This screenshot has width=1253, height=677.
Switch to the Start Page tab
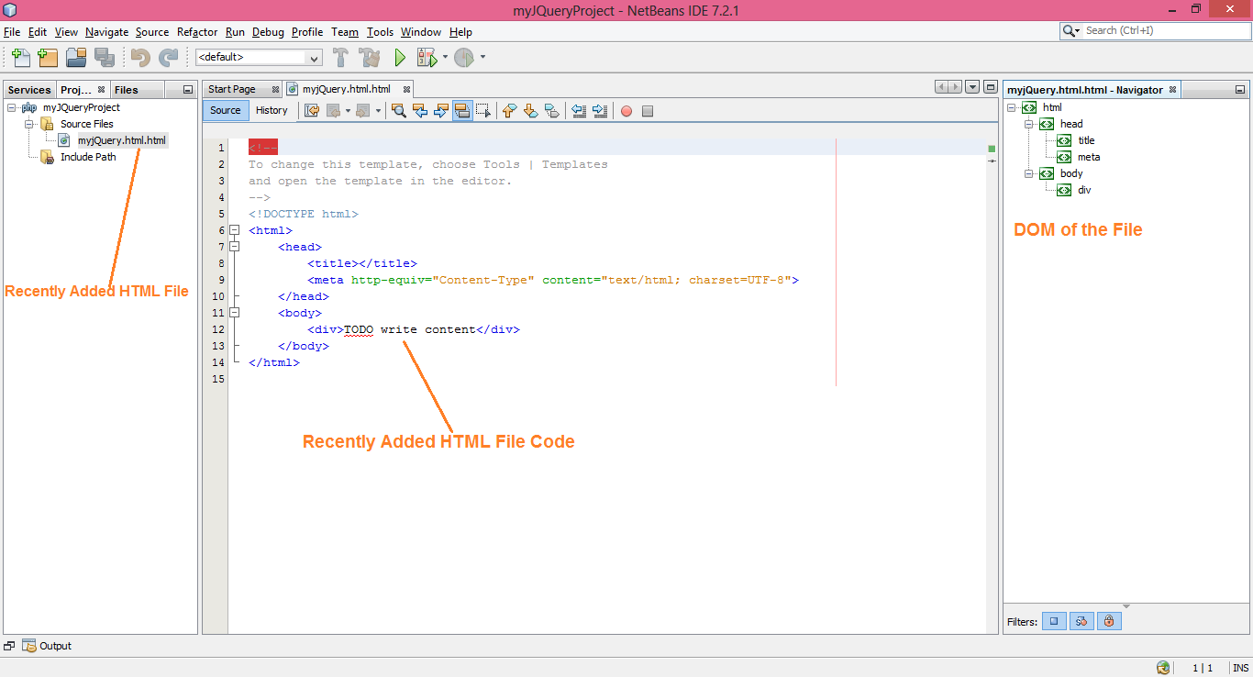point(232,89)
